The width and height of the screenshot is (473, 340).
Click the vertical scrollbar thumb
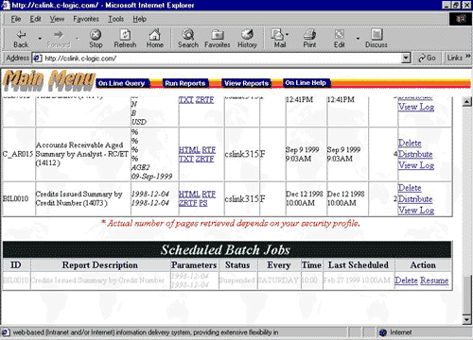(466, 295)
